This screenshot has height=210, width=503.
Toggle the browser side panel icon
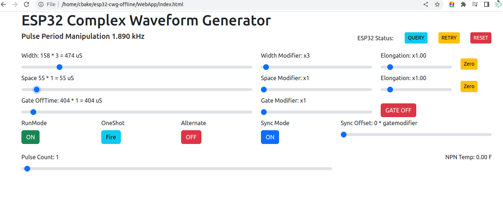(487, 4)
